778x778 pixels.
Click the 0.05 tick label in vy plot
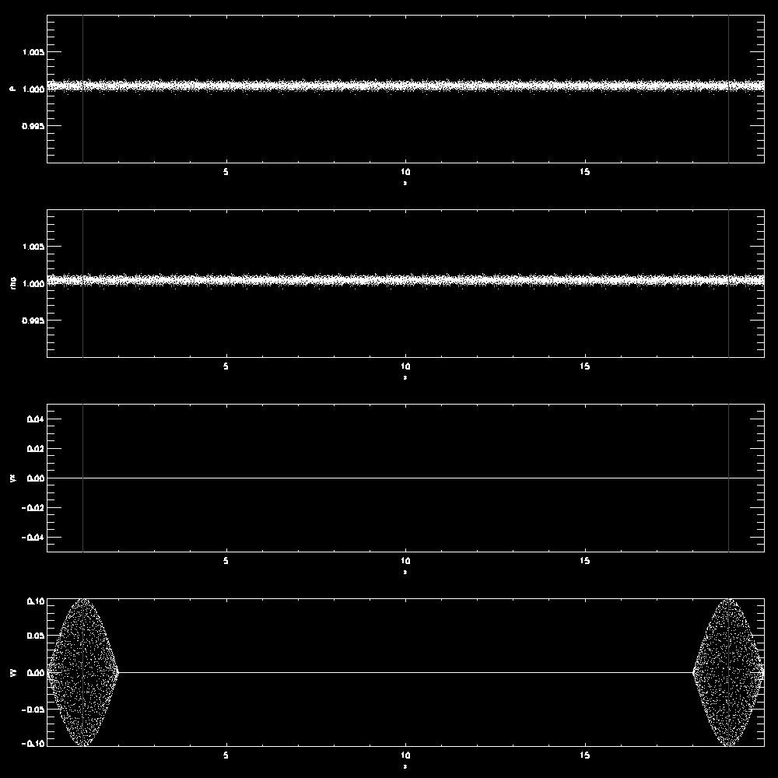click(33, 636)
